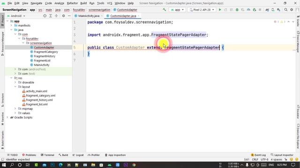300x168 pixels.
Task: Close the CustomAdapter.java tab
Action: pos(139,16)
